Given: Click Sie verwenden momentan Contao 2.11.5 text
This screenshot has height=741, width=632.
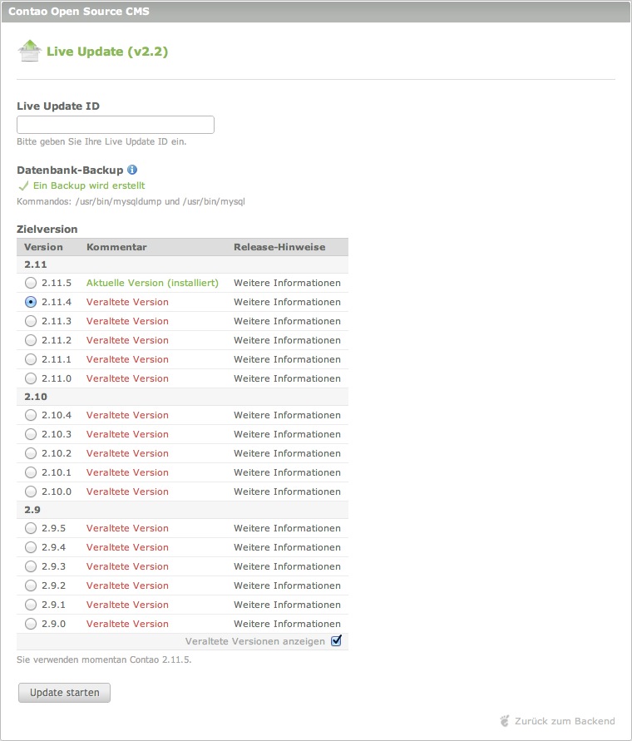Looking at the screenshot, I should click(x=104, y=659).
